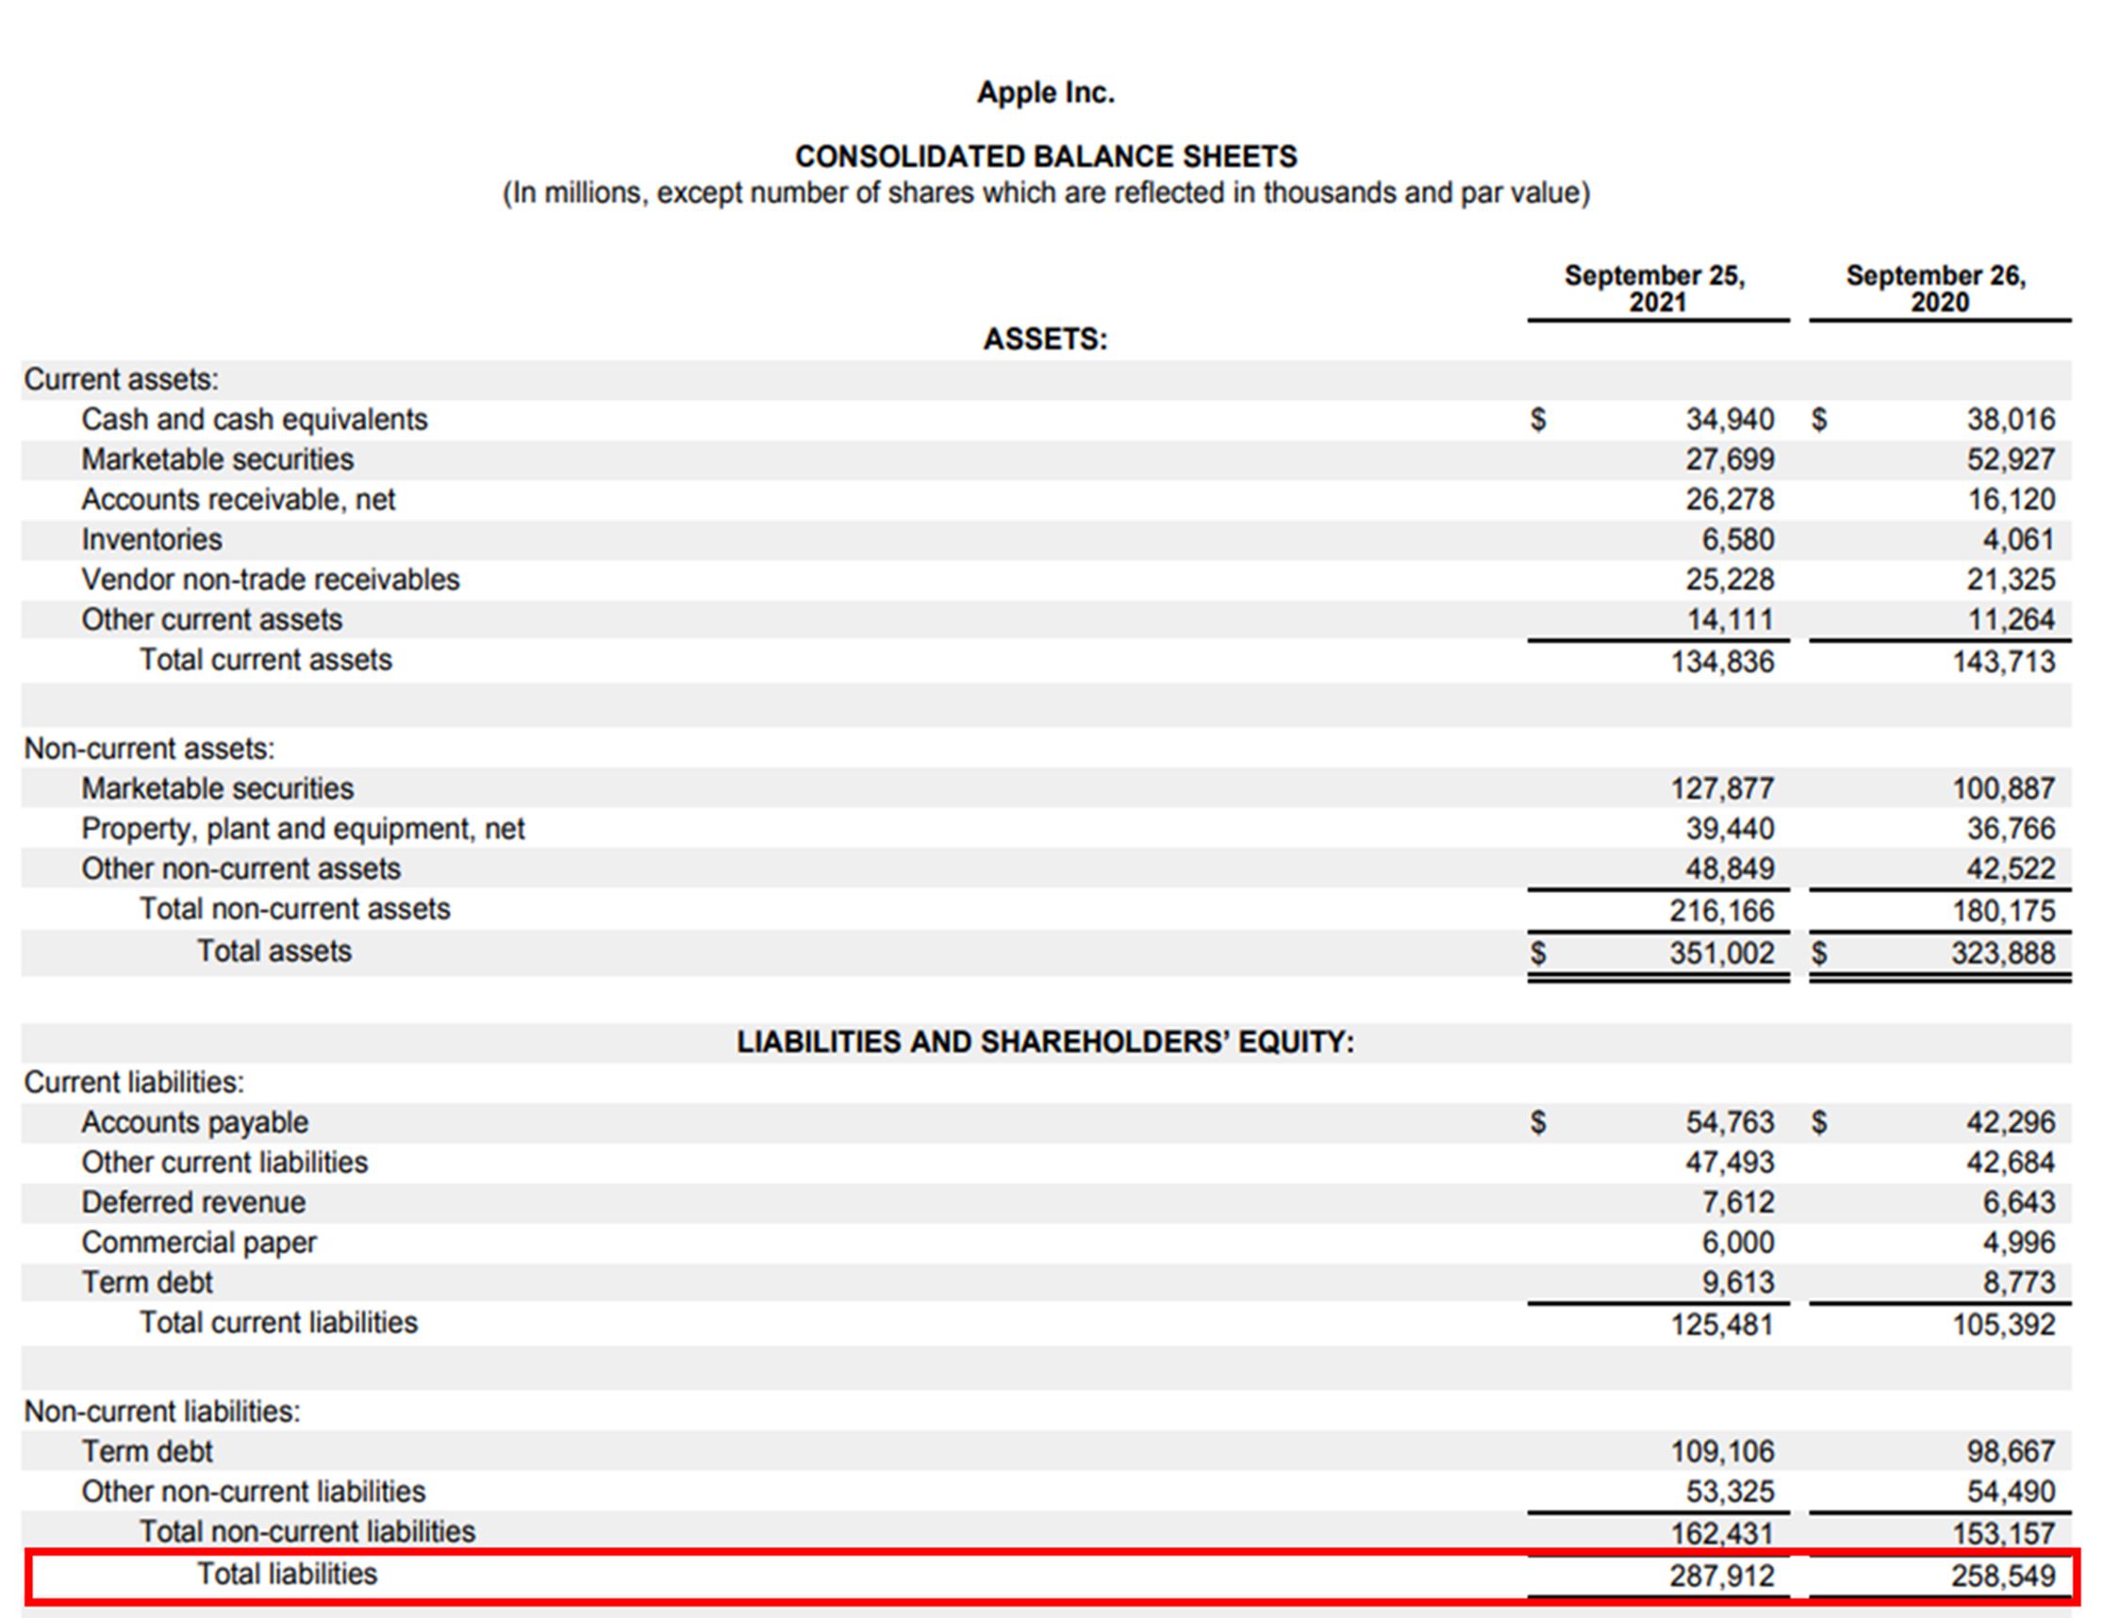Click the 'September 25, 2021' column header
2104x1618 pixels.
(x=1655, y=288)
